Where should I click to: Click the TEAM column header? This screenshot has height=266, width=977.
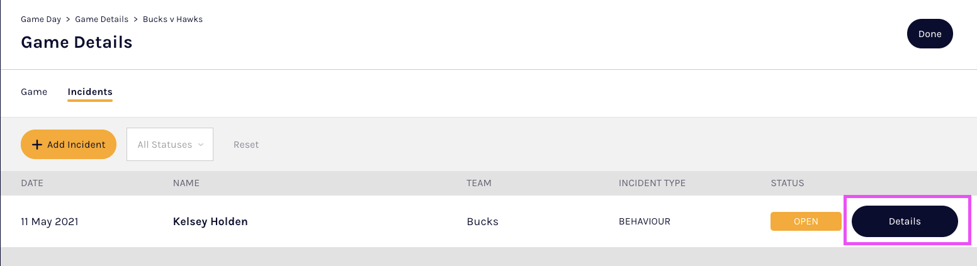[479, 184]
